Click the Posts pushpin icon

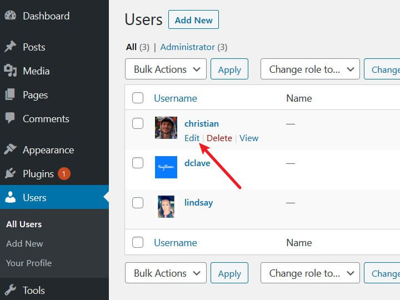point(10,47)
